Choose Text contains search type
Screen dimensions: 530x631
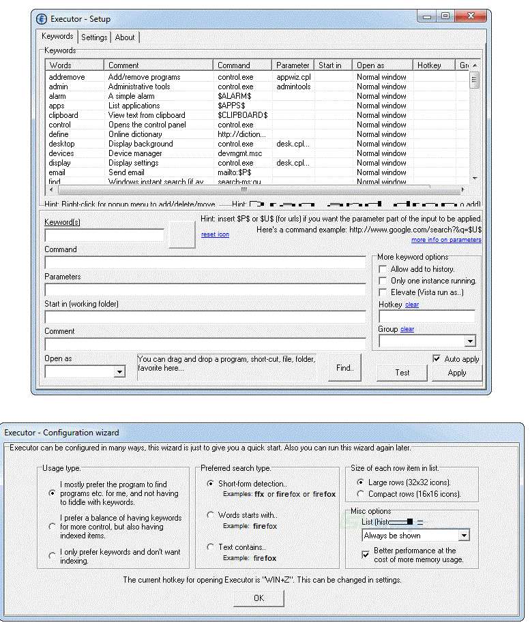tap(211, 547)
